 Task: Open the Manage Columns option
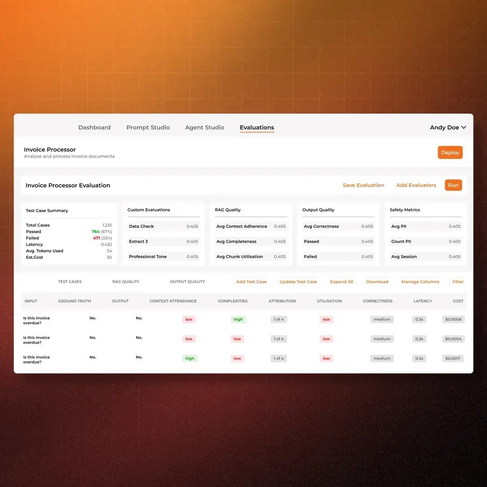click(420, 282)
